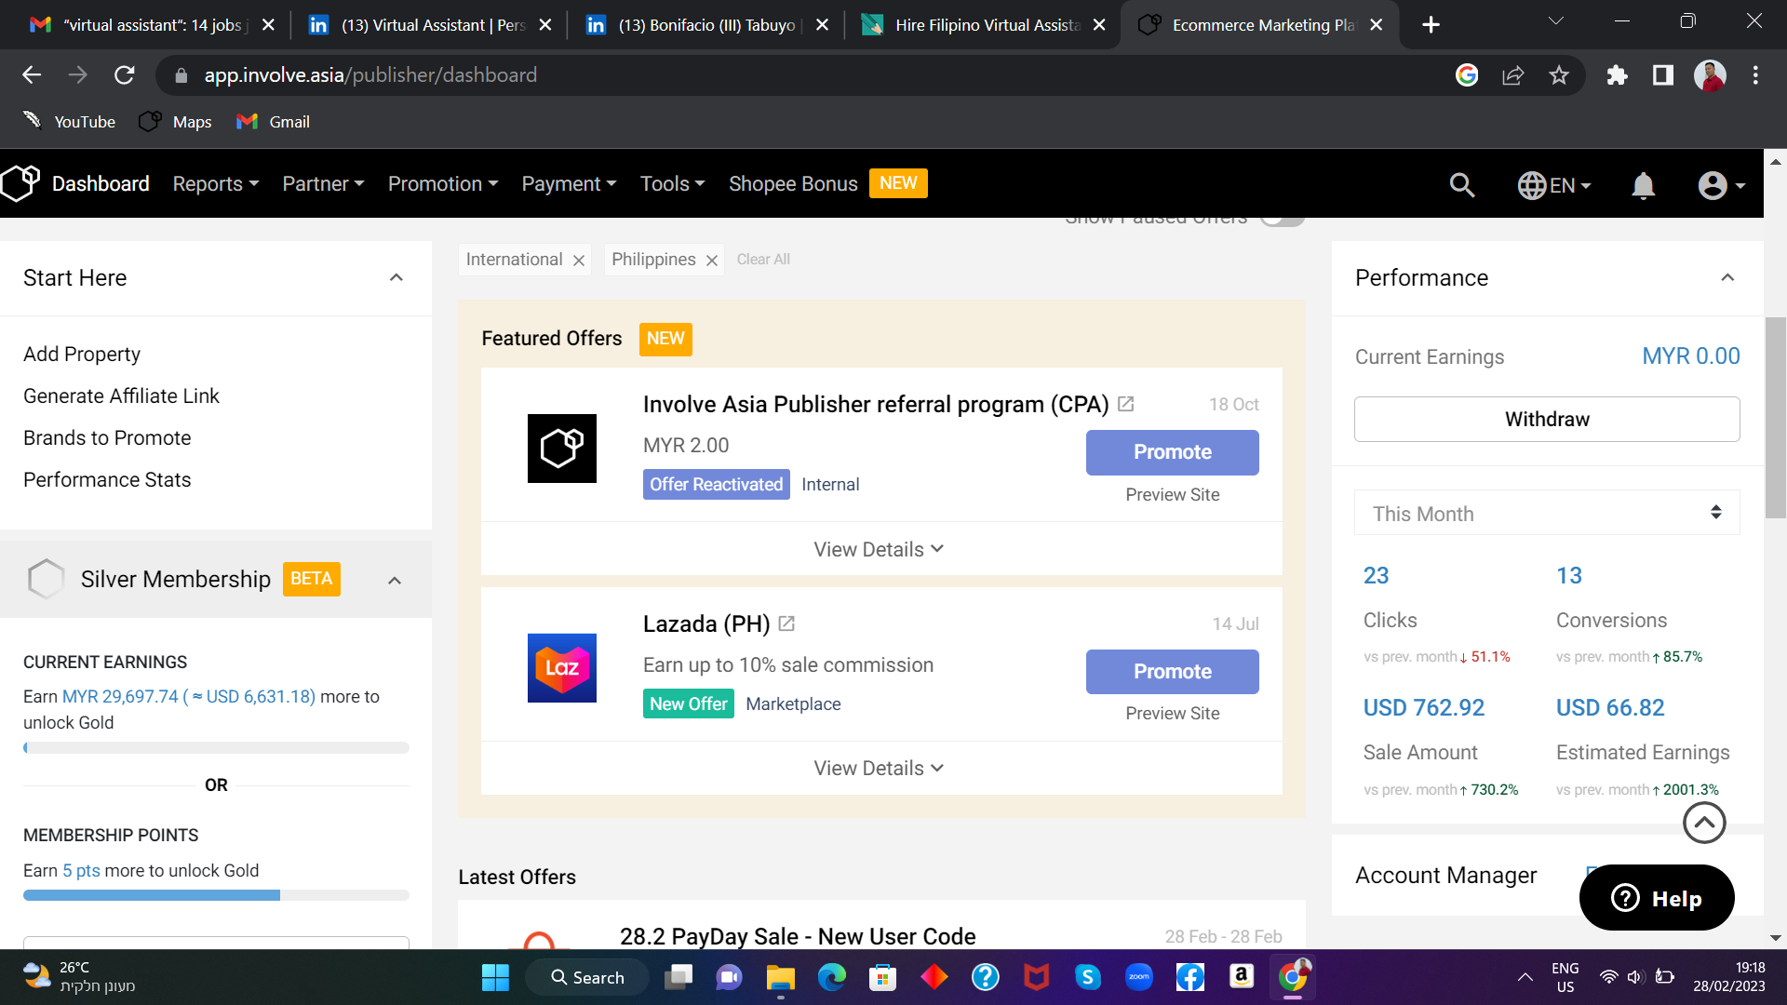Click the scroll-to-top circle arrow
1787x1005 pixels.
point(1704,823)
